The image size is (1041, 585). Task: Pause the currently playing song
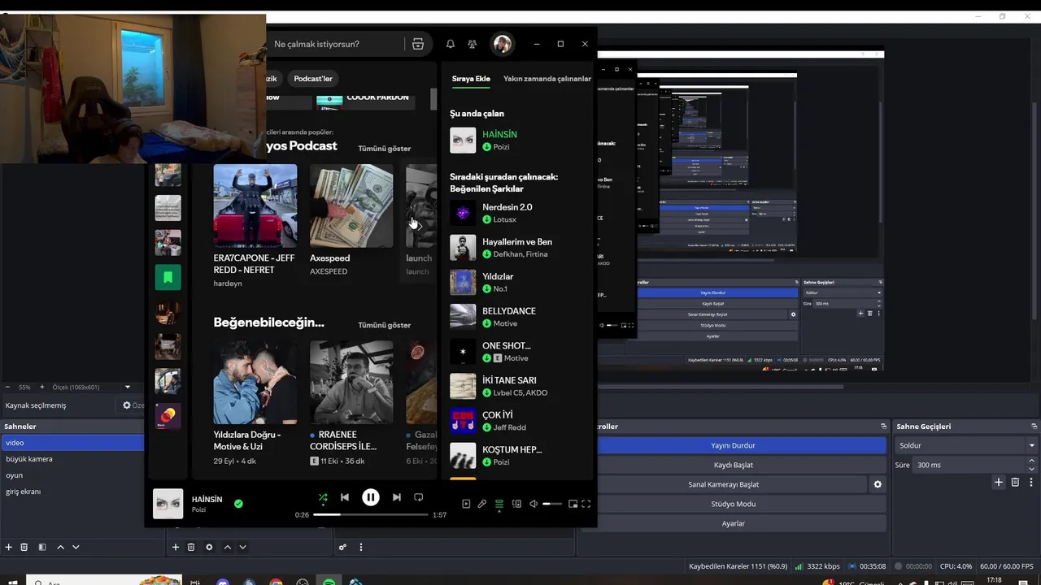pos(370,497)
